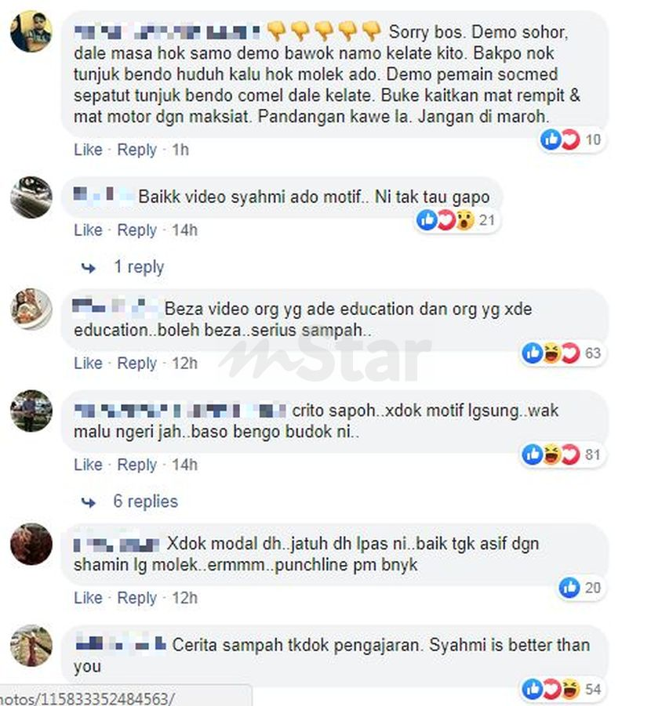
Task: Open the '1h' timestamp on the first comment
Action: pyautogui.click(x=180, y=150)
